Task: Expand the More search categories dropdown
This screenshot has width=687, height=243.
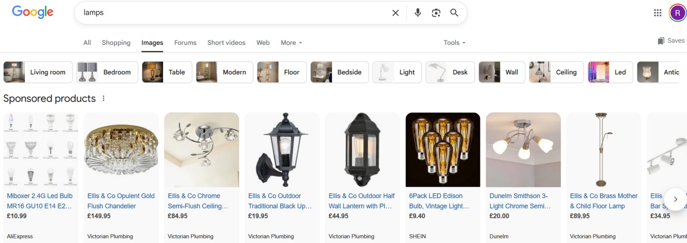Action: [x=291, y=43]
